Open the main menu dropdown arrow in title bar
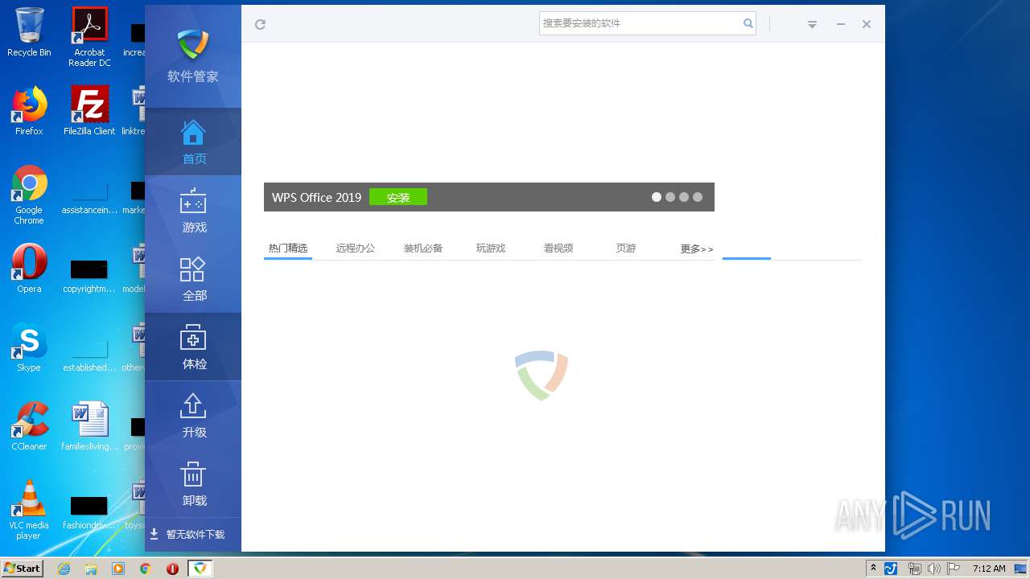1030x579 pixels. tap(812, 25)
